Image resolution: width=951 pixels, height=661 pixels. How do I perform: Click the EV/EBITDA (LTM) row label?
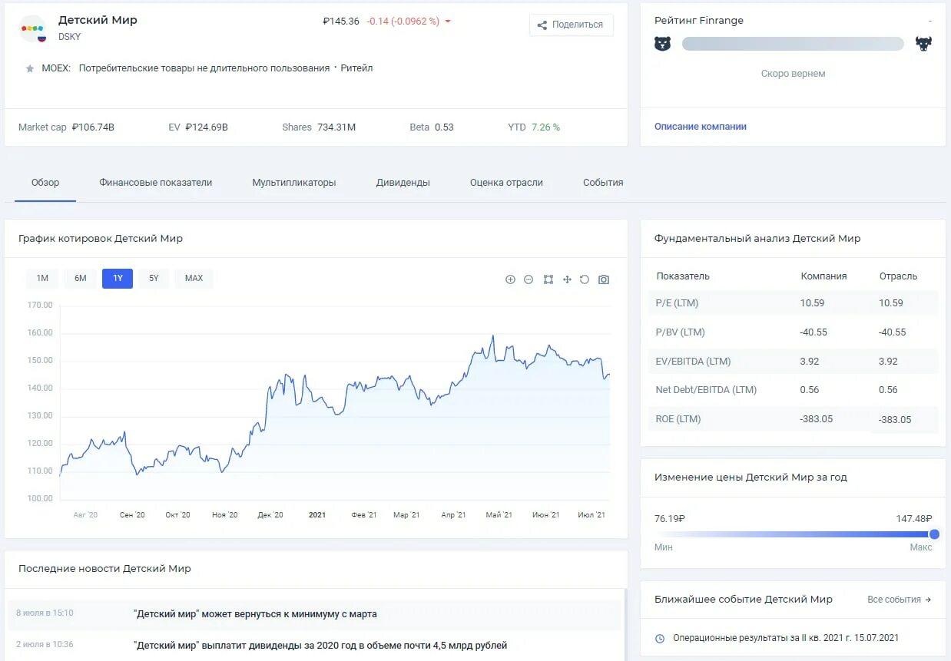click(693, 362)
